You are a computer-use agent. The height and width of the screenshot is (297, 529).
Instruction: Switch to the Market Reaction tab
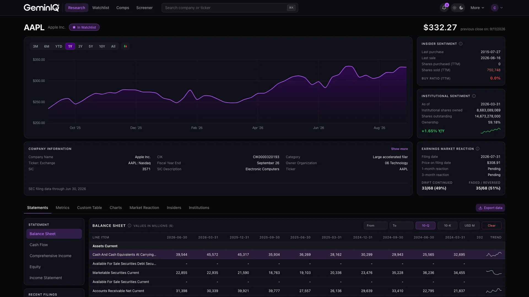point(144,208)
